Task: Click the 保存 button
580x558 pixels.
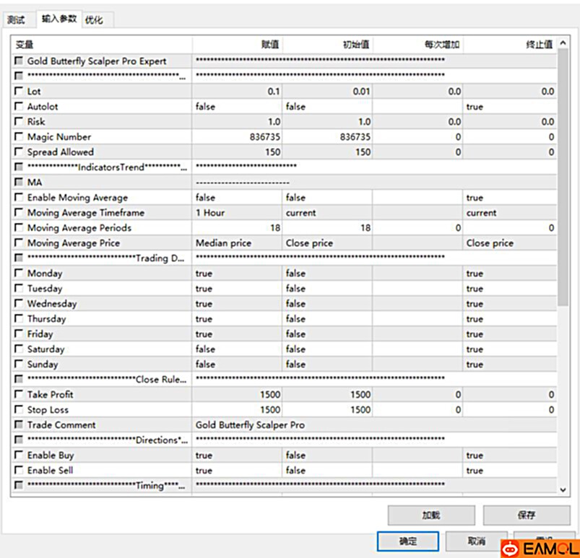Action: [x=526, y=515]
